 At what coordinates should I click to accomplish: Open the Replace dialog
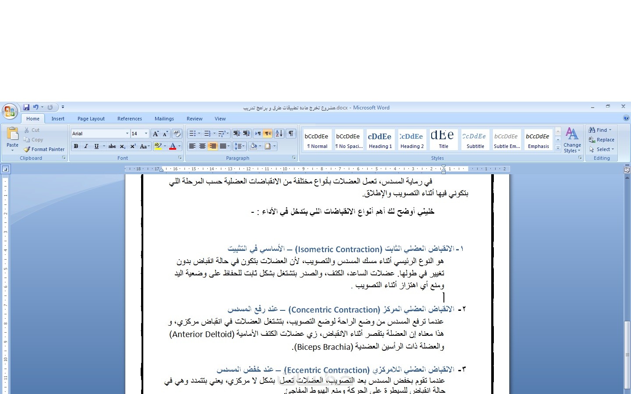602,140
